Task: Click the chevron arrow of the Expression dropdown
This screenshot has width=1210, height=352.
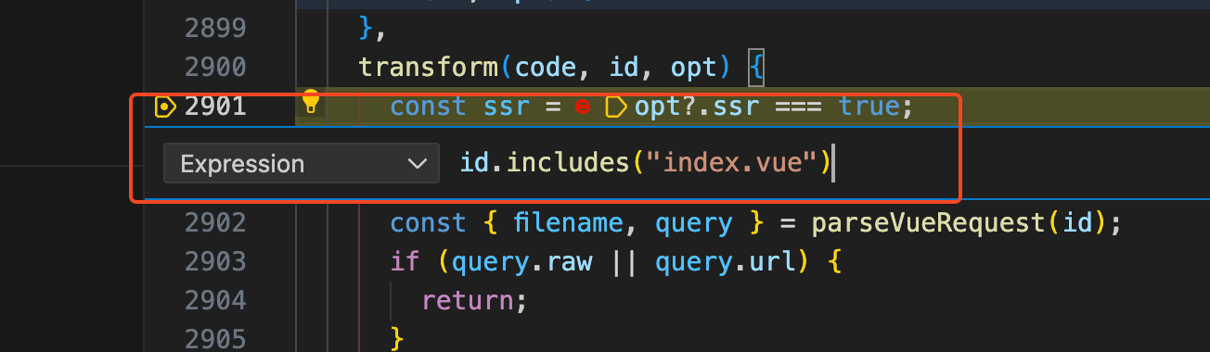Action: pyautogui.click(x=417, y=164)
